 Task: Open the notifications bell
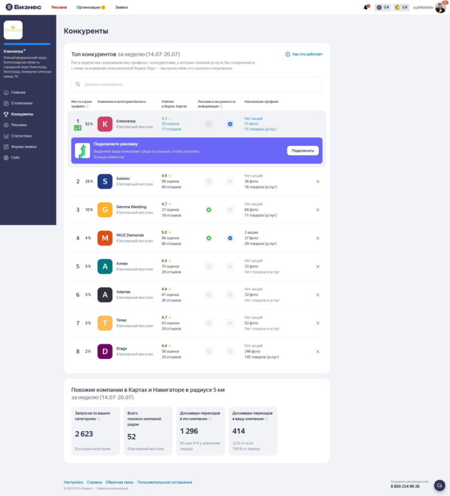366,7
